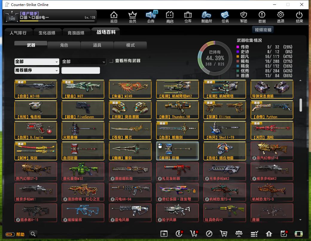Click the 视频攻略 button
Screen dimensions: 311x241
pos(263,30)
